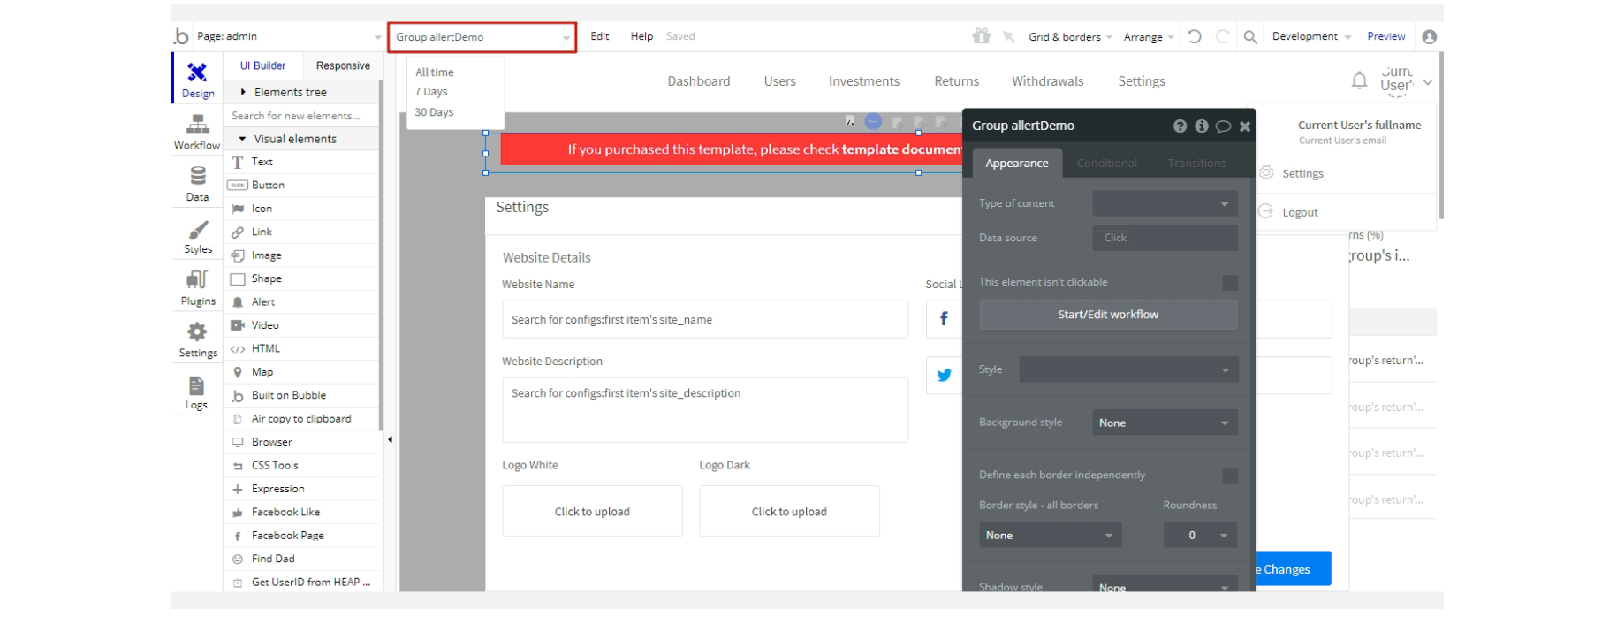Click the undo arrow icon
The width and height of the screenshot is (1617, 617).
click(x=1195, y=37)
